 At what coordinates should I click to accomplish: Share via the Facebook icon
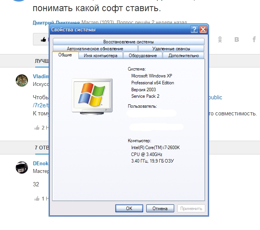[254, 39]
